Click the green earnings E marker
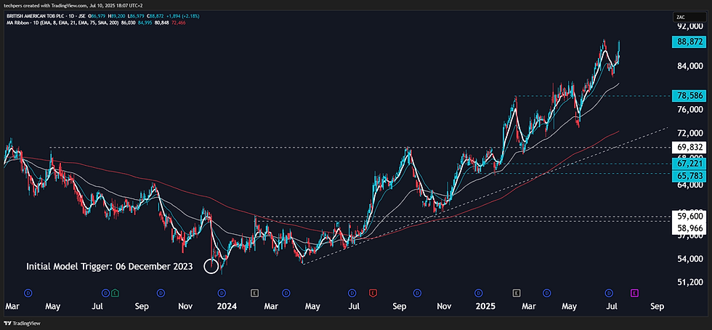Screen dimensions: 712x330 [x=115, y=293]
